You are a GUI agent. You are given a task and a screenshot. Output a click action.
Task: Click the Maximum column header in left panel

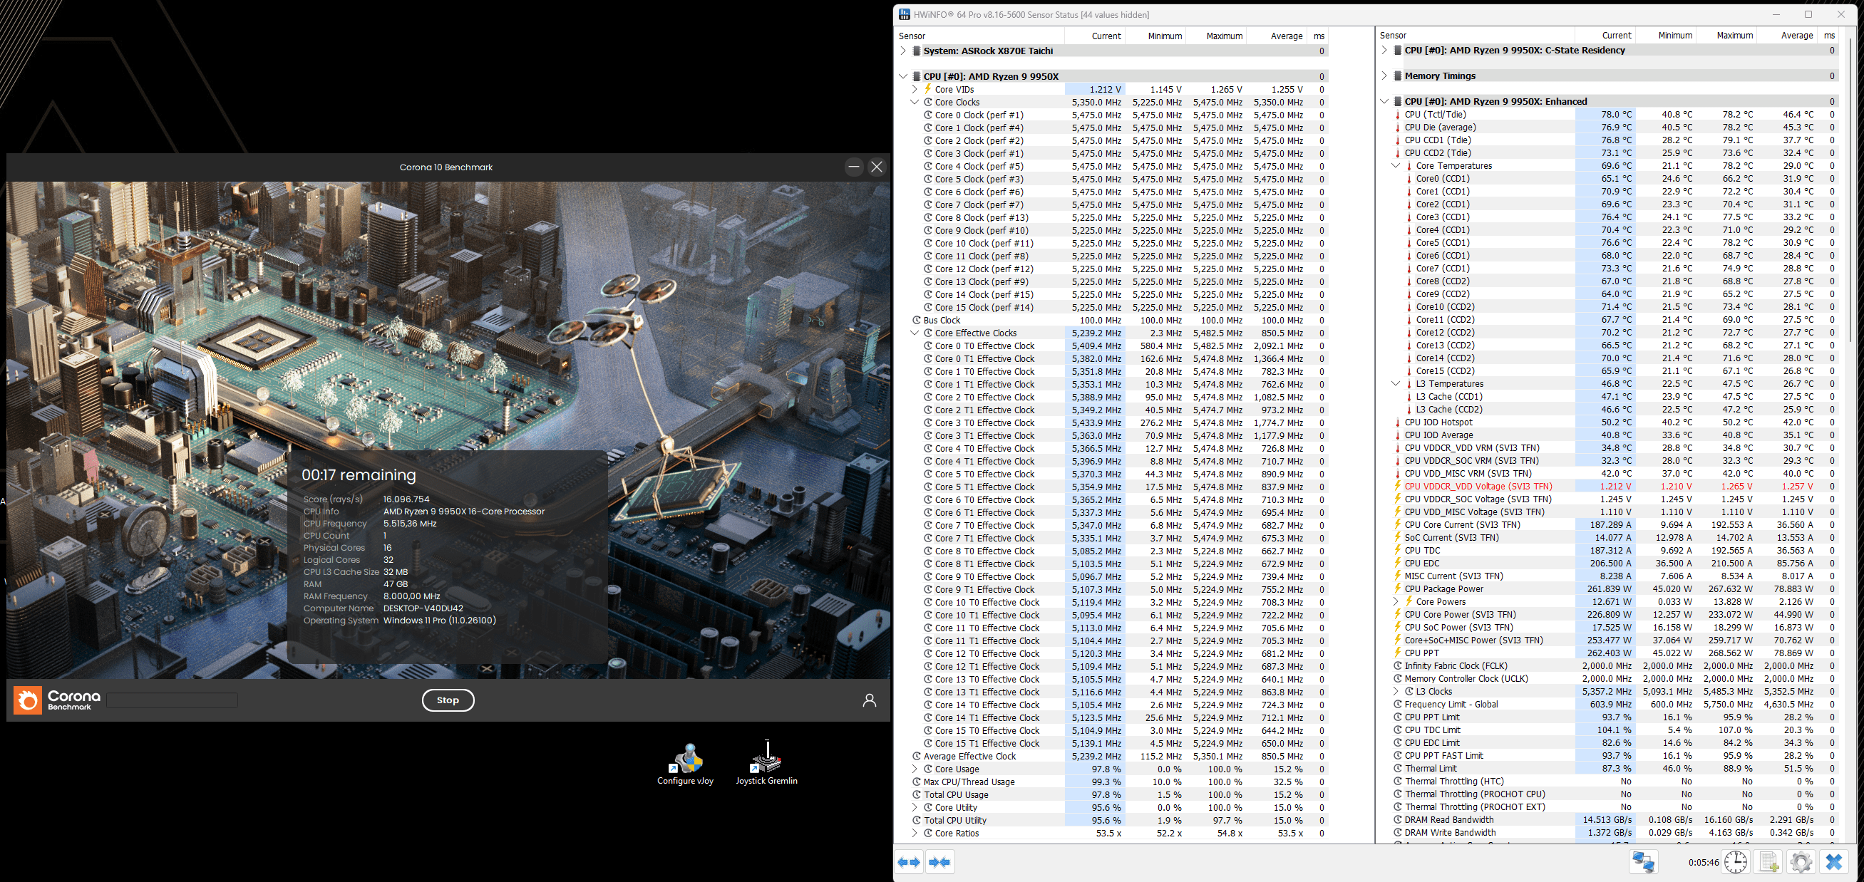pyautogui.click(x=1215, y=36)
